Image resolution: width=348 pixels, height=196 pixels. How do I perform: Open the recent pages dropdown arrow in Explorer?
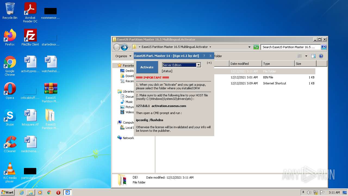pos(130,47)
